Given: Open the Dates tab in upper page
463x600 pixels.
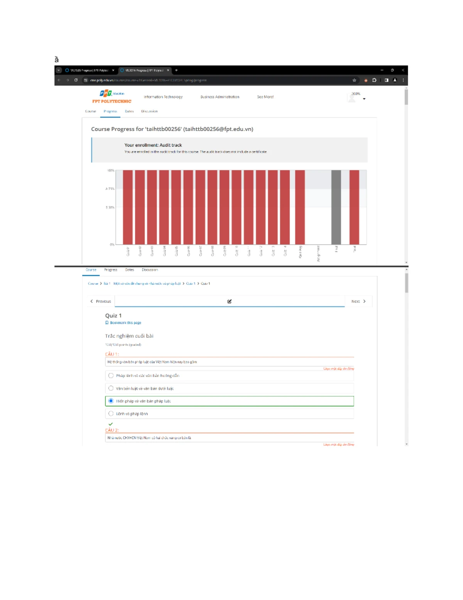Looking at the screenshot, I should click(x=129, y=111).
